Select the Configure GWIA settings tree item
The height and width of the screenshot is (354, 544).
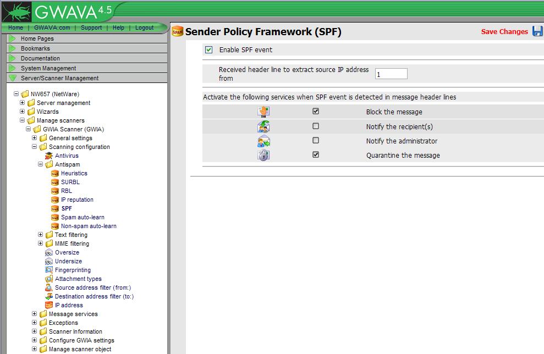(x=81, y=340)
